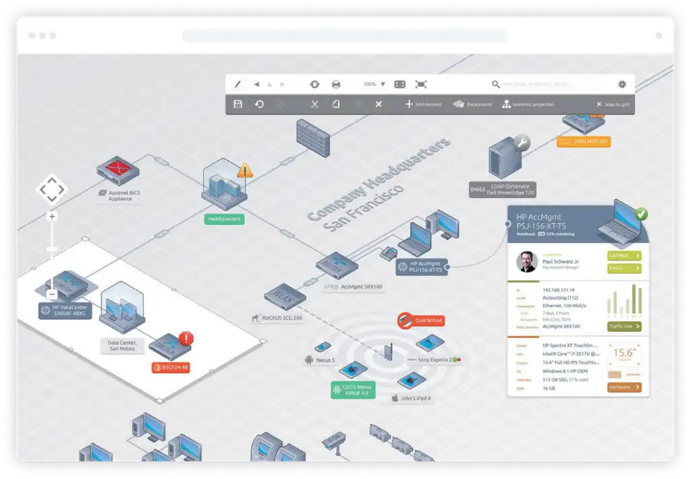Click the forward navigation arrow

(x=282, y=84)
